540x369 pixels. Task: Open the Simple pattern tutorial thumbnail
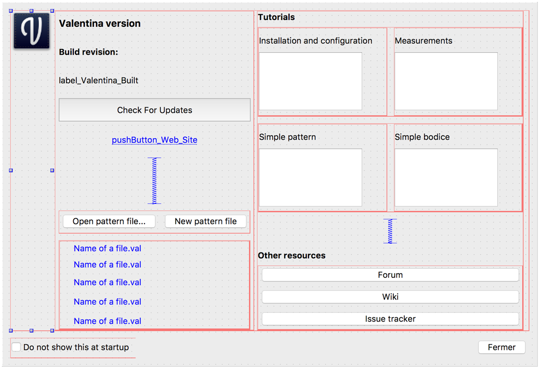[x=310, y=177]
